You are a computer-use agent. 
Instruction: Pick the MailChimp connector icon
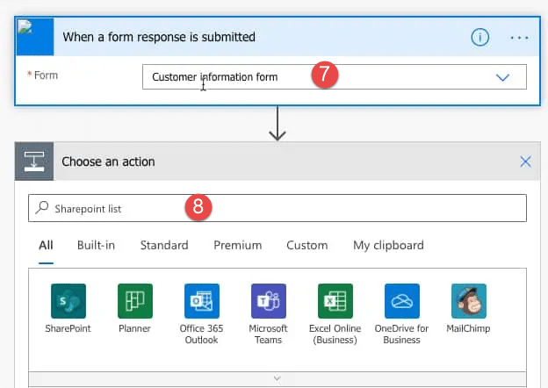469,301
